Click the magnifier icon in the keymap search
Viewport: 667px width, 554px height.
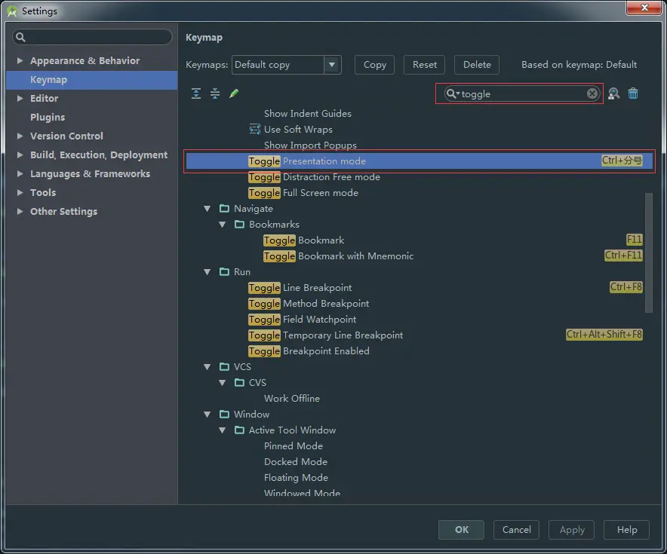[x=453, y=93]
